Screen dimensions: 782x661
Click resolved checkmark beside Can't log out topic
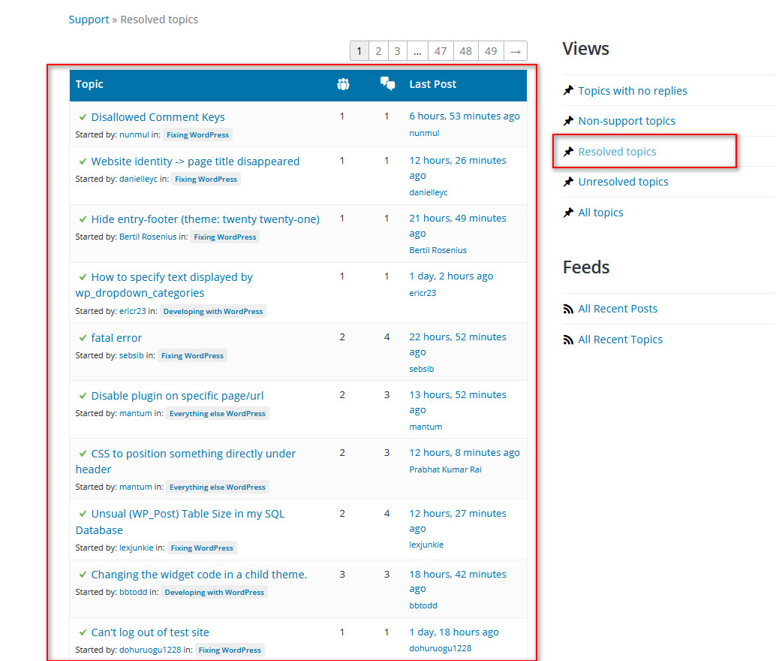point(83,632)
